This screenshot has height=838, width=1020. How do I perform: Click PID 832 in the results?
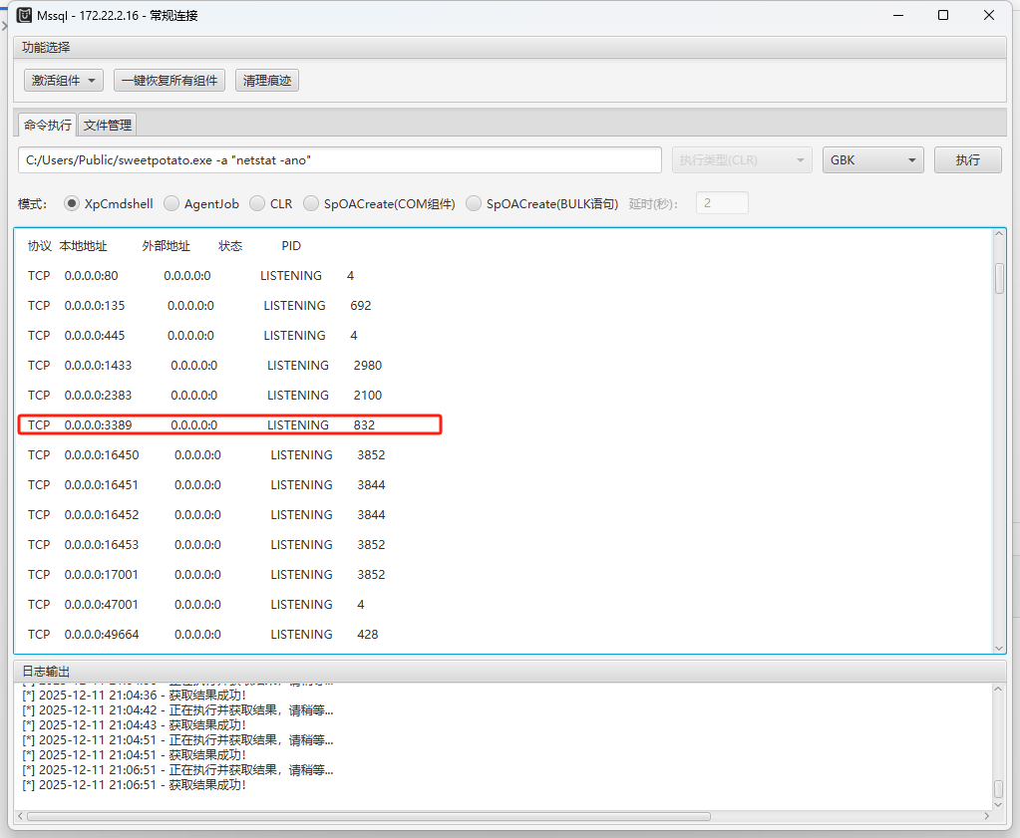364,425
